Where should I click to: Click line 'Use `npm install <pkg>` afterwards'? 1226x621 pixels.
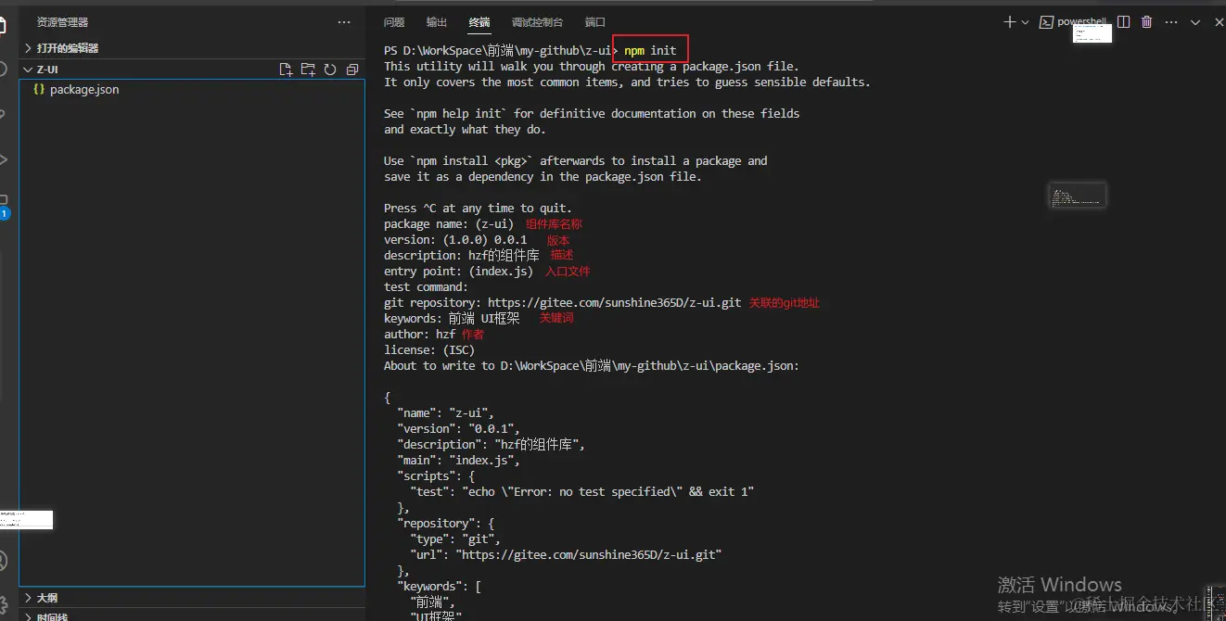pos(576,161)
